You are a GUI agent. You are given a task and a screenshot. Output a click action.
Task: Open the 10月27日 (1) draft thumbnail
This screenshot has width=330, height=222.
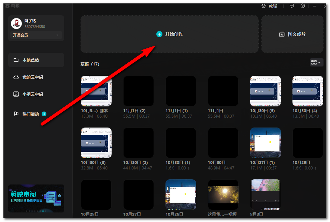266,143
